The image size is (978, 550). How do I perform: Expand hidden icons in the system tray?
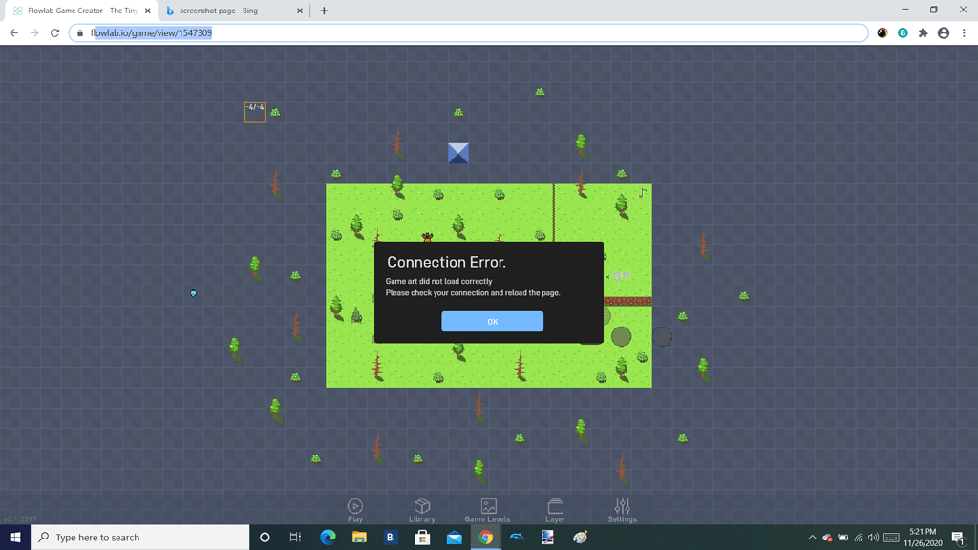click(x=811, y=537)
